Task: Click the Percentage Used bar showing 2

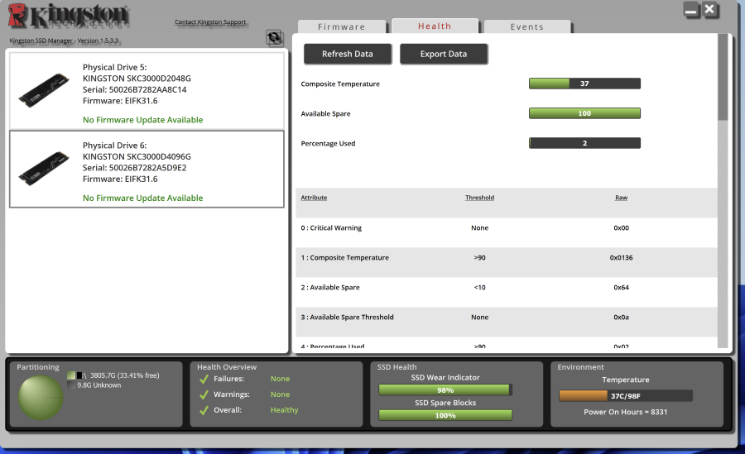Action: click(x=584, y=143)
